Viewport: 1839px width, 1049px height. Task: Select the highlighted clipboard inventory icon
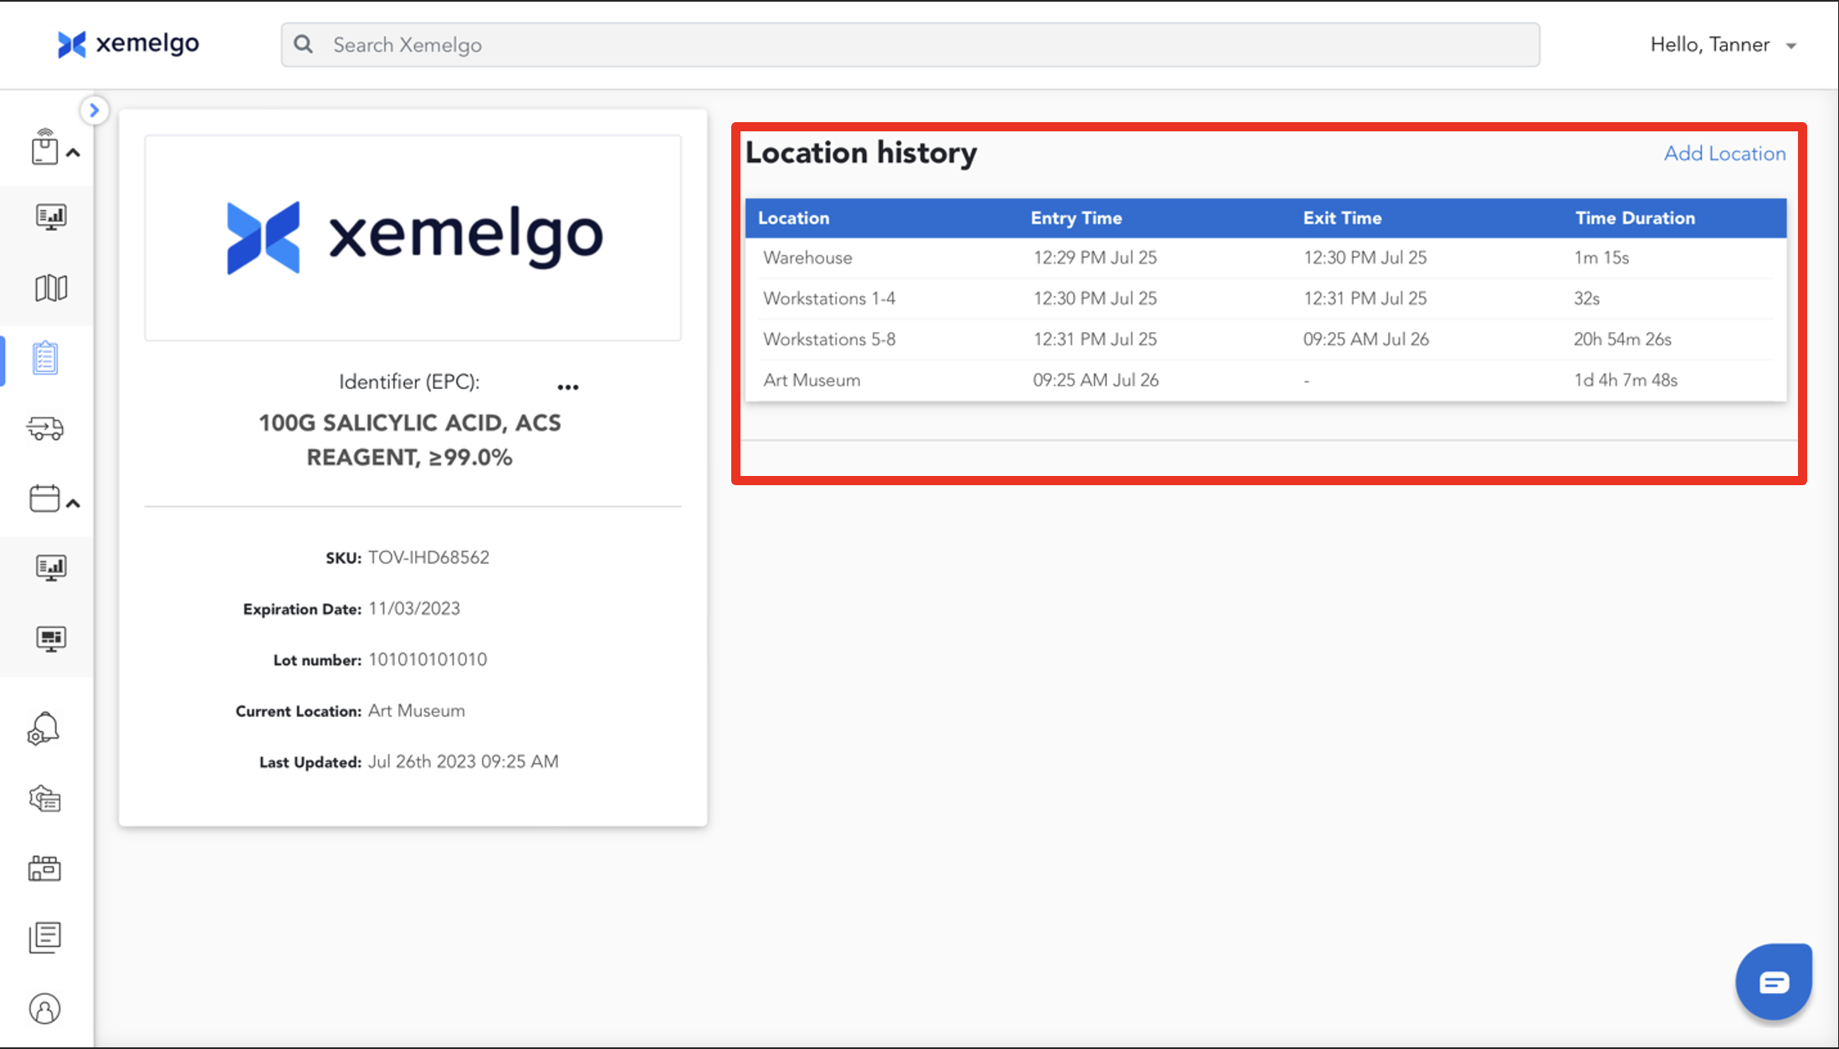tap(45, 359)
